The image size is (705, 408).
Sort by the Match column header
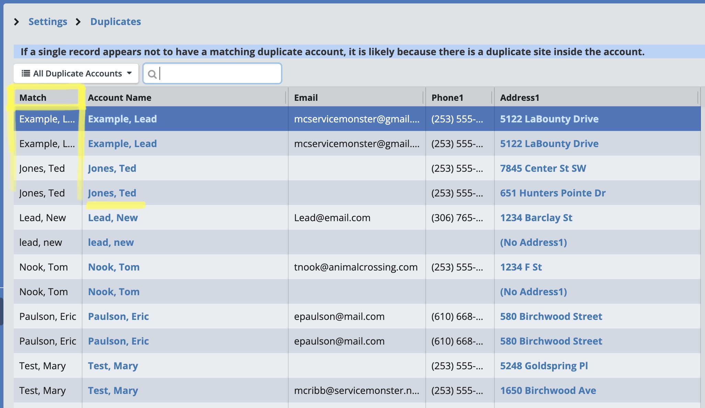[33, 98]
